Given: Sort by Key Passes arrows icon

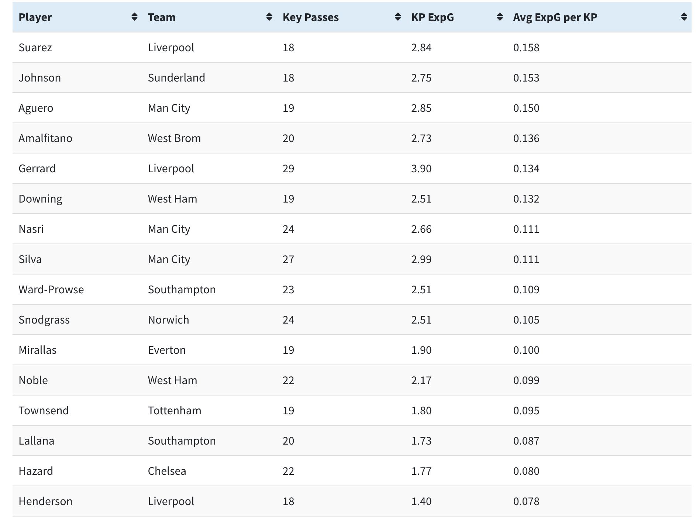Looking at the screenshot, I should pos(397,17).
